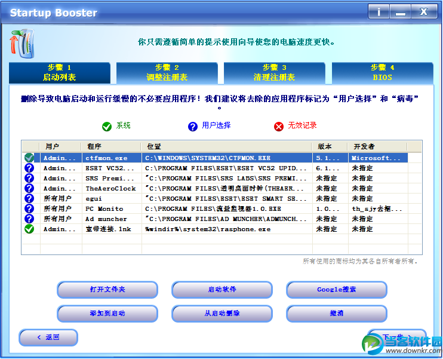Switch to 步骤 1 启动列表 tab
The width and height of the screenshot is (443, 359).
pos(60,73)
